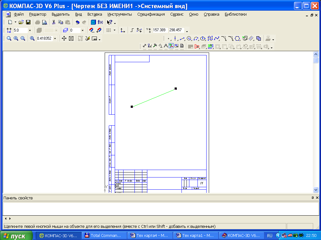The height and width of the screenshot is (240, 321).
Task: Select the fillet tool
Action: click(231, 38)
